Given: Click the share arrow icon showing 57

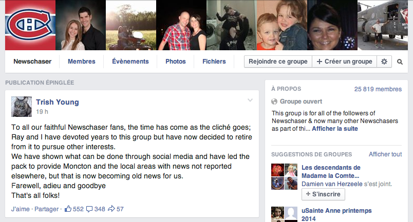Looking at the screenshot, I should pos(111,209).
